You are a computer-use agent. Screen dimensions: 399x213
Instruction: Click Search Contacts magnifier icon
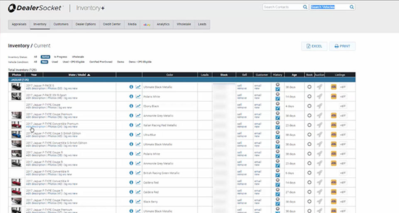coord(305,7)
